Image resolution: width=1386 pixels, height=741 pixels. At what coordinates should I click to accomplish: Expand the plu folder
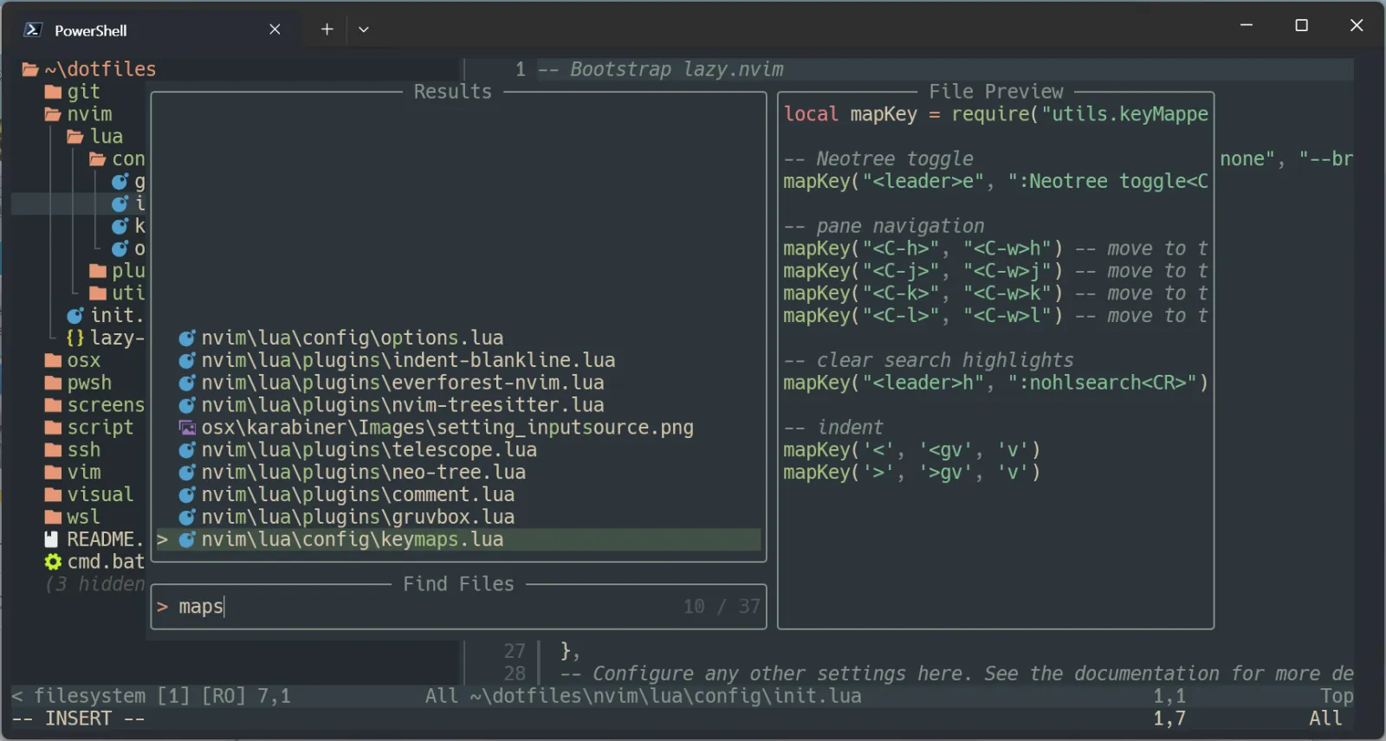click(117, 271)
